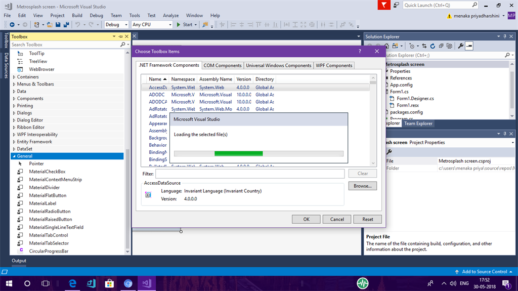Screen dimensions: 518x291
Task: Click Sync with Active Document icon
Action: tap(424, 46)
